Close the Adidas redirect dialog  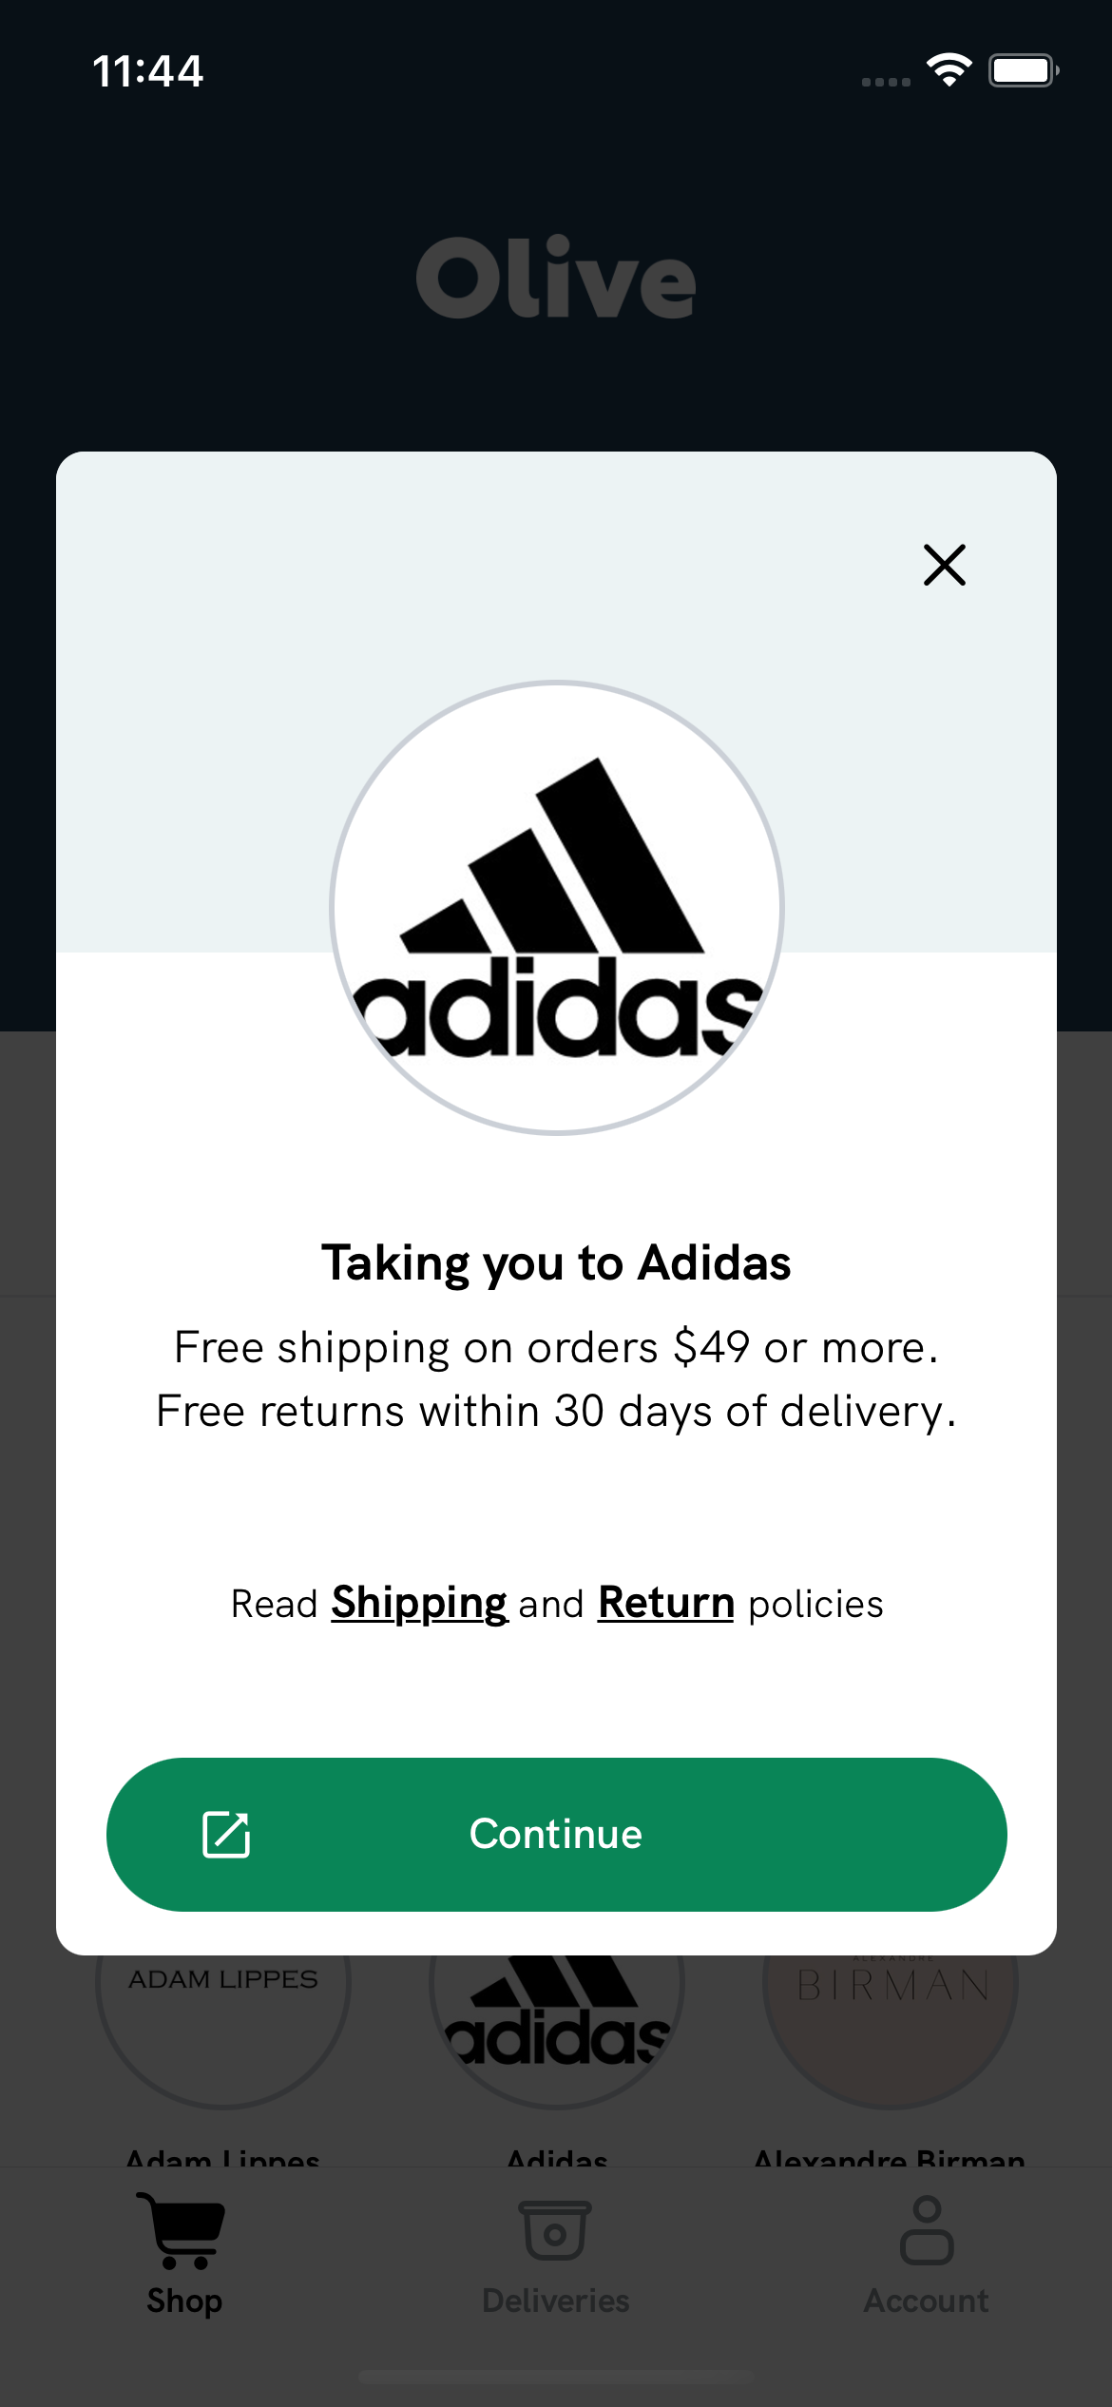tap(944, 565)
